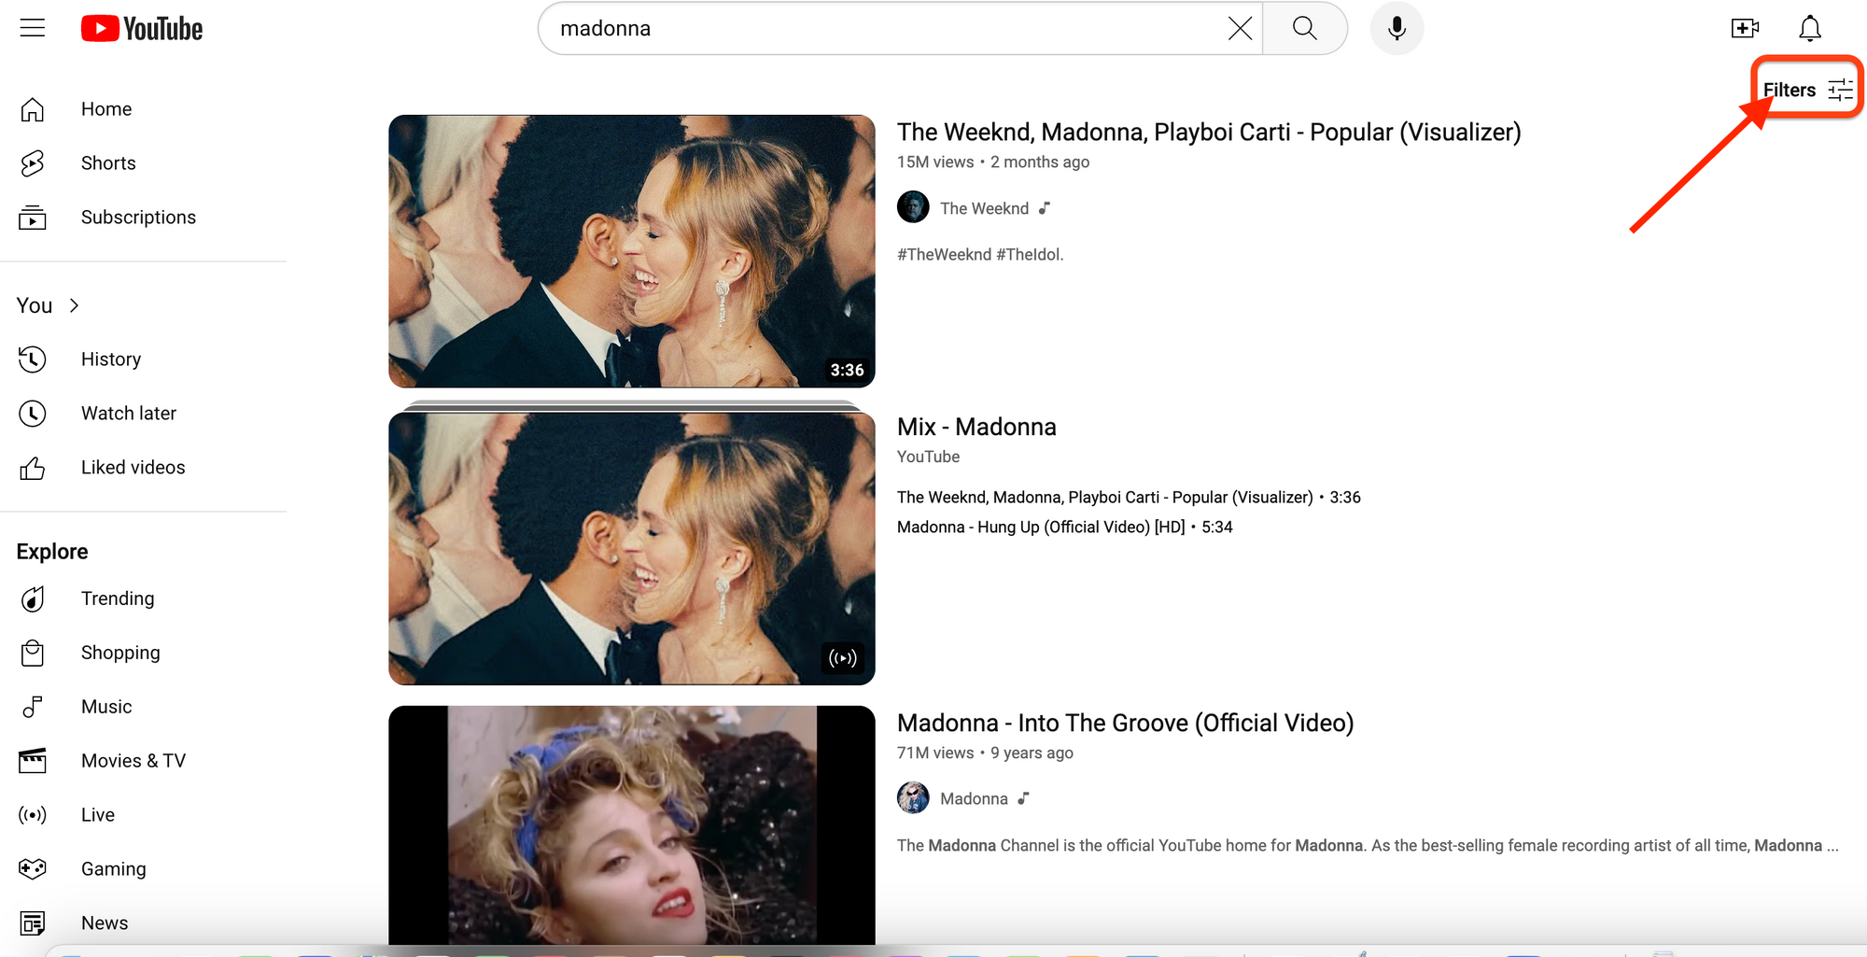Viewport: 1867px width, 957px height.
Task: Click the Subscriptions icon in sidebar
Action: point(33,218)
